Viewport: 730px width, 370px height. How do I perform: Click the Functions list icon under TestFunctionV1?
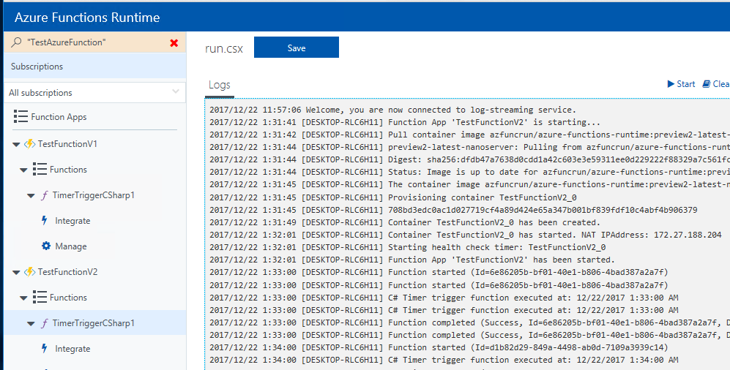tap(40, 169)
